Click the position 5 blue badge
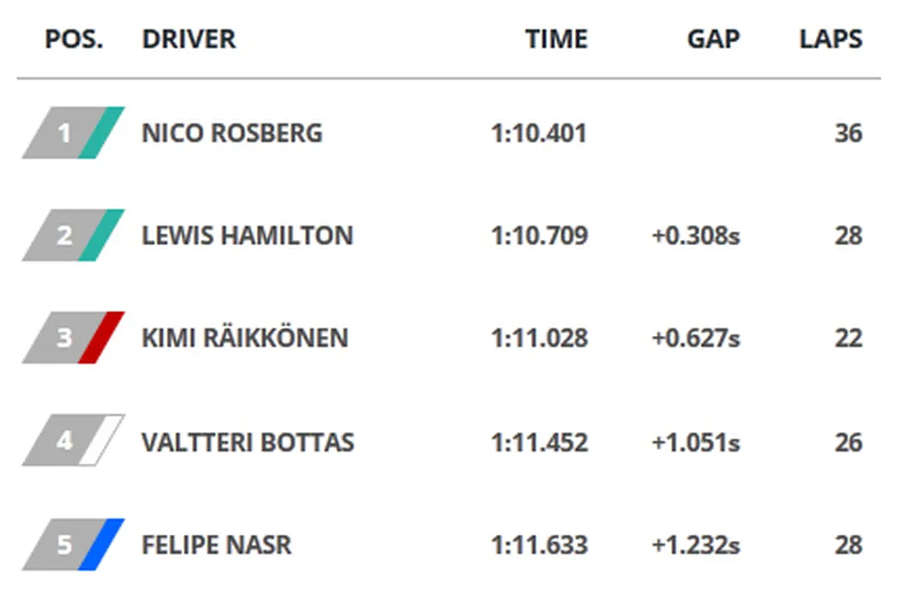This screenshot has width=900, height=600. [x=73, y=544]
